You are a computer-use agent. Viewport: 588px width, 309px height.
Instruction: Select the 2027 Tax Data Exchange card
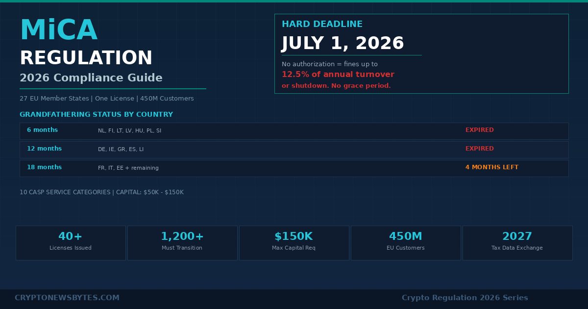[517, 242]
